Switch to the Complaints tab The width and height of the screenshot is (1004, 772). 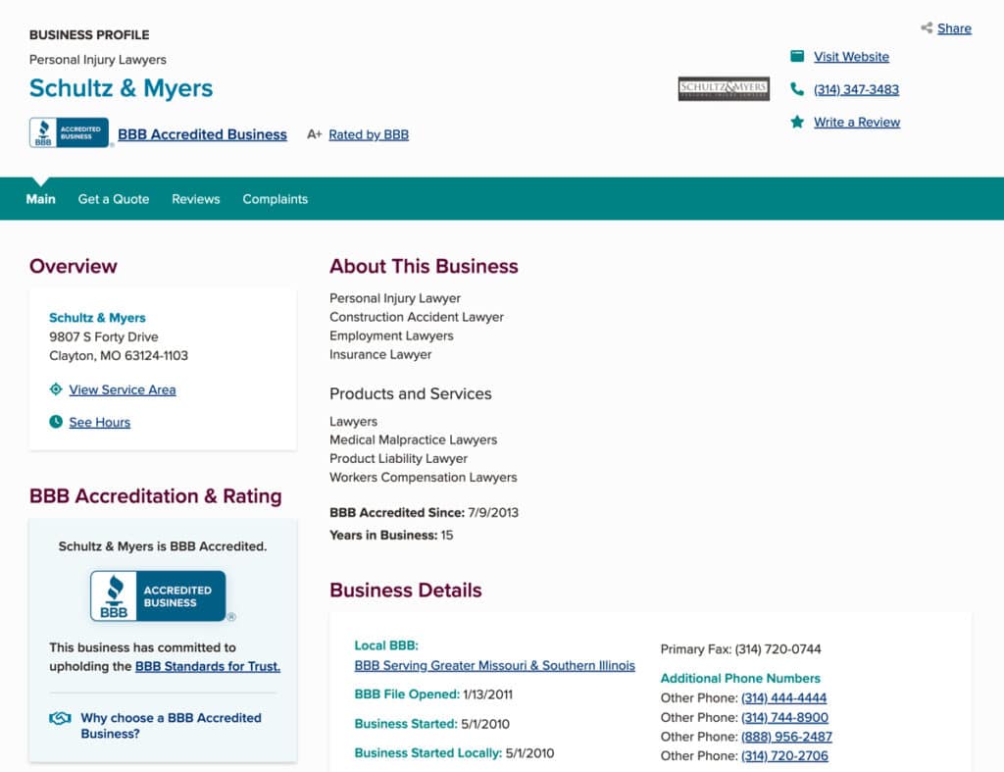pos(275,198)
